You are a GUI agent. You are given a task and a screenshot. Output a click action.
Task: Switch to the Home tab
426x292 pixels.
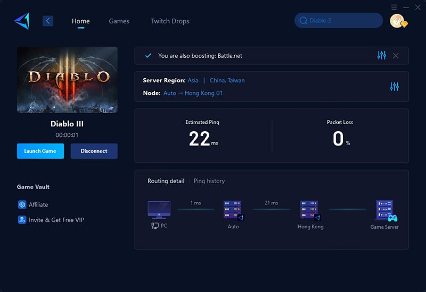(81, 21)
